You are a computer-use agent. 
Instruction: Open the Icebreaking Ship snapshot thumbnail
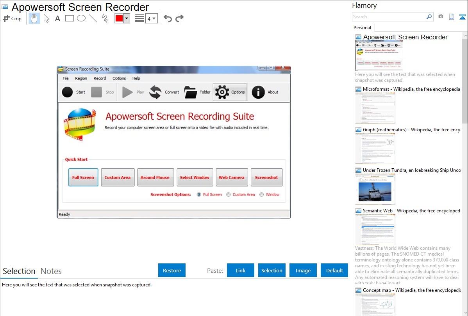coord(375,189)
